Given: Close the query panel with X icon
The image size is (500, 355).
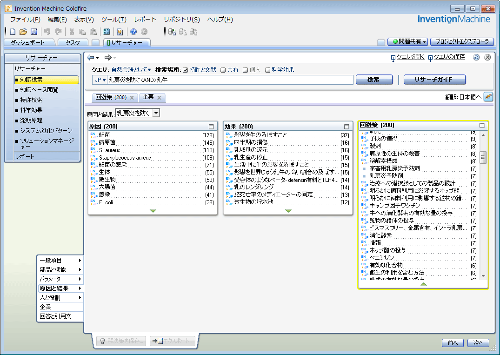Looking at the screenshot, I should [x=487, y=57].
